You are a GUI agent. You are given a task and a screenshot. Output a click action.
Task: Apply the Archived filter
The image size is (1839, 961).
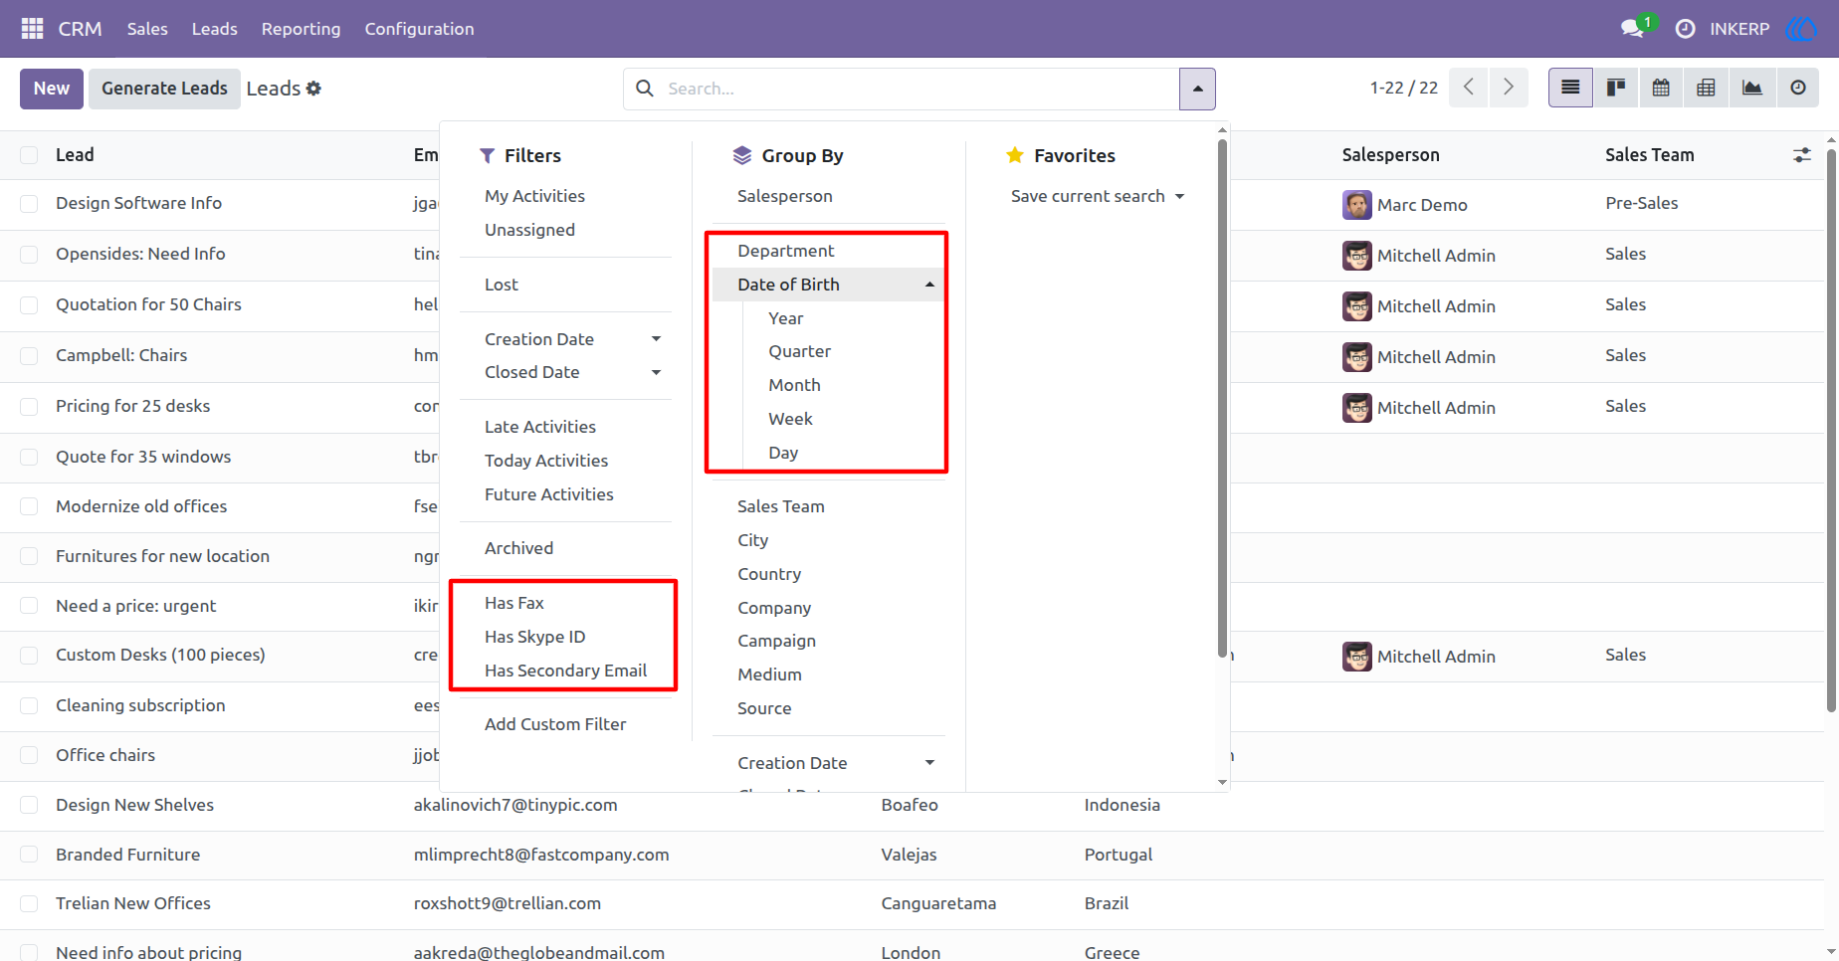coord(518,548)
